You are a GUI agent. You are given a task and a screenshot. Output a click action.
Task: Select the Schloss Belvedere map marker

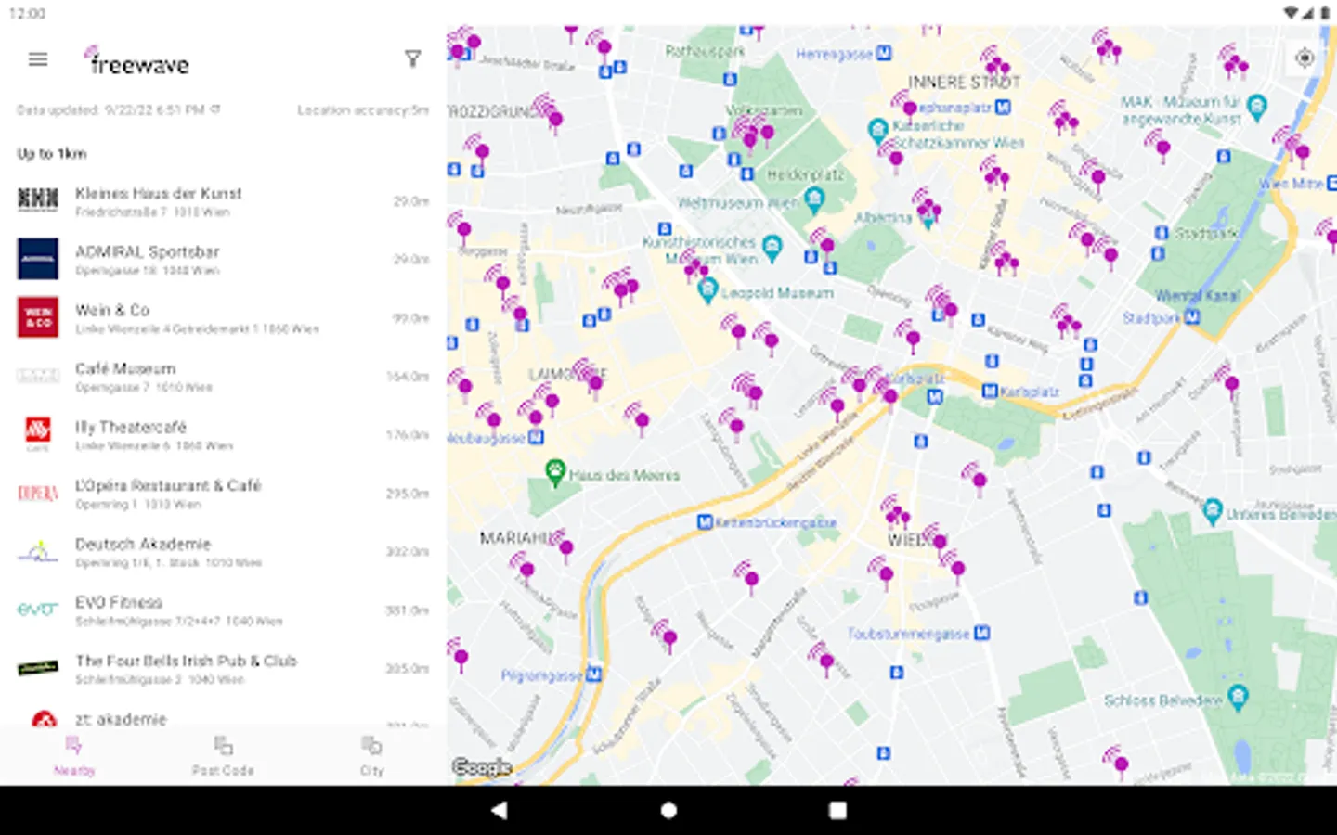tap(1238, 698)
